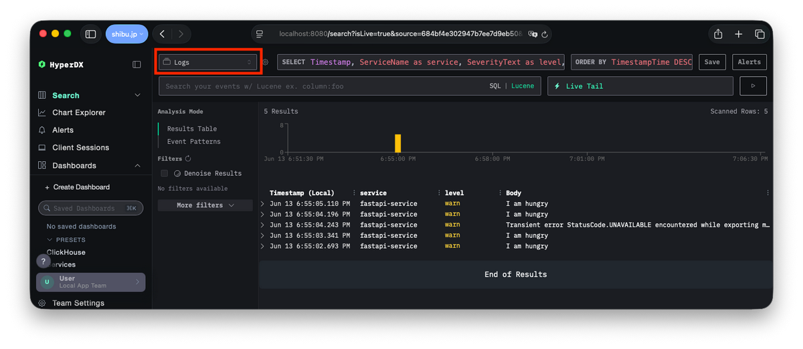Screen dimensions: 803x349
Task: Select the Event Patterns analysis mode
Action: (x=193, y=142)
